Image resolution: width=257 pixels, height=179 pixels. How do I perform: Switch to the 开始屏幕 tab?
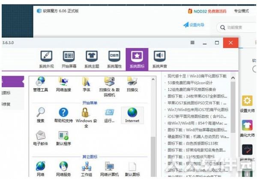(69, 60)
